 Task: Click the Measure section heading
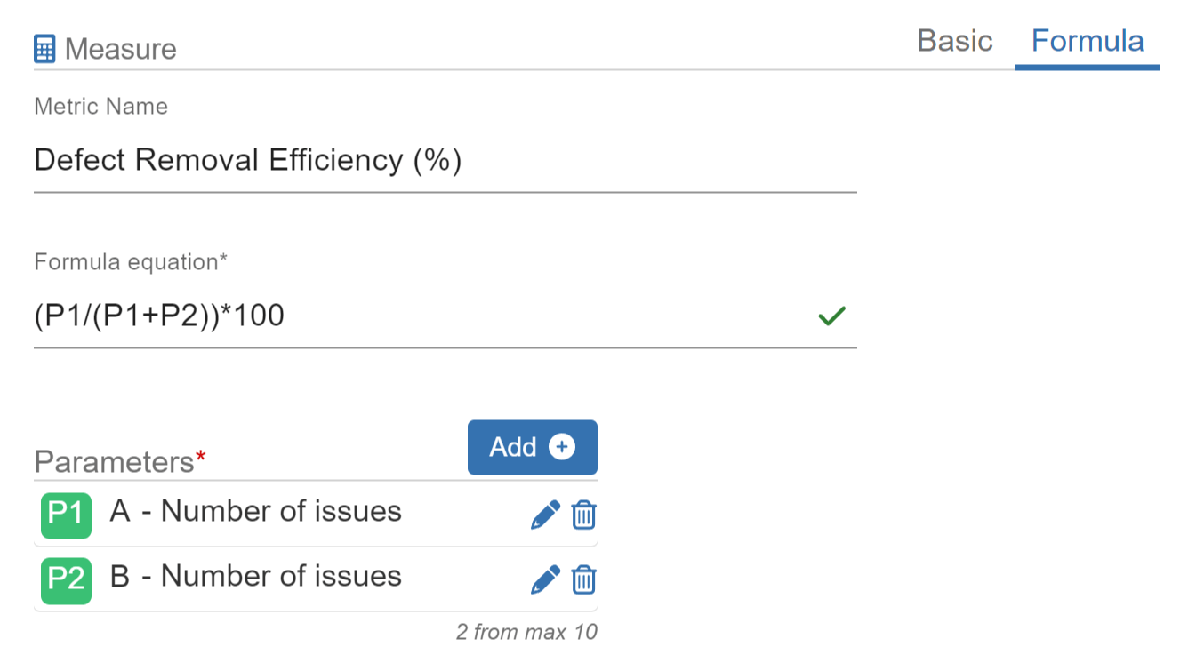120,49
